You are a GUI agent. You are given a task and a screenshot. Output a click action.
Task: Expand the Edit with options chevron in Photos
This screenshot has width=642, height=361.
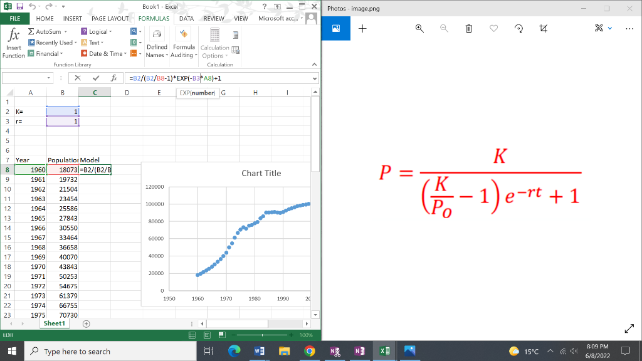610,28
